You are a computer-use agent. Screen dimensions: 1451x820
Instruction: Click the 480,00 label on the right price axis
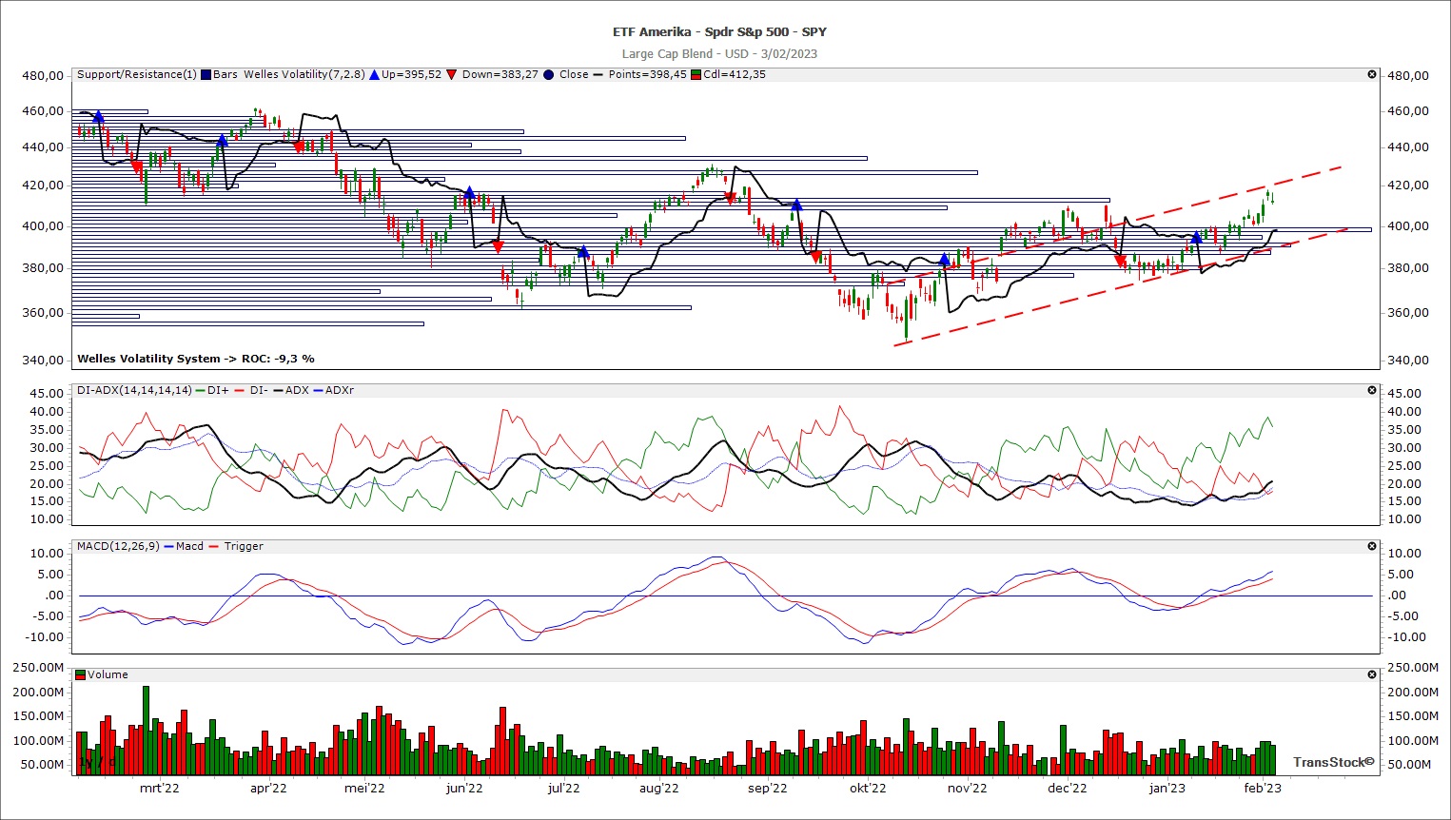(1408, 75)
